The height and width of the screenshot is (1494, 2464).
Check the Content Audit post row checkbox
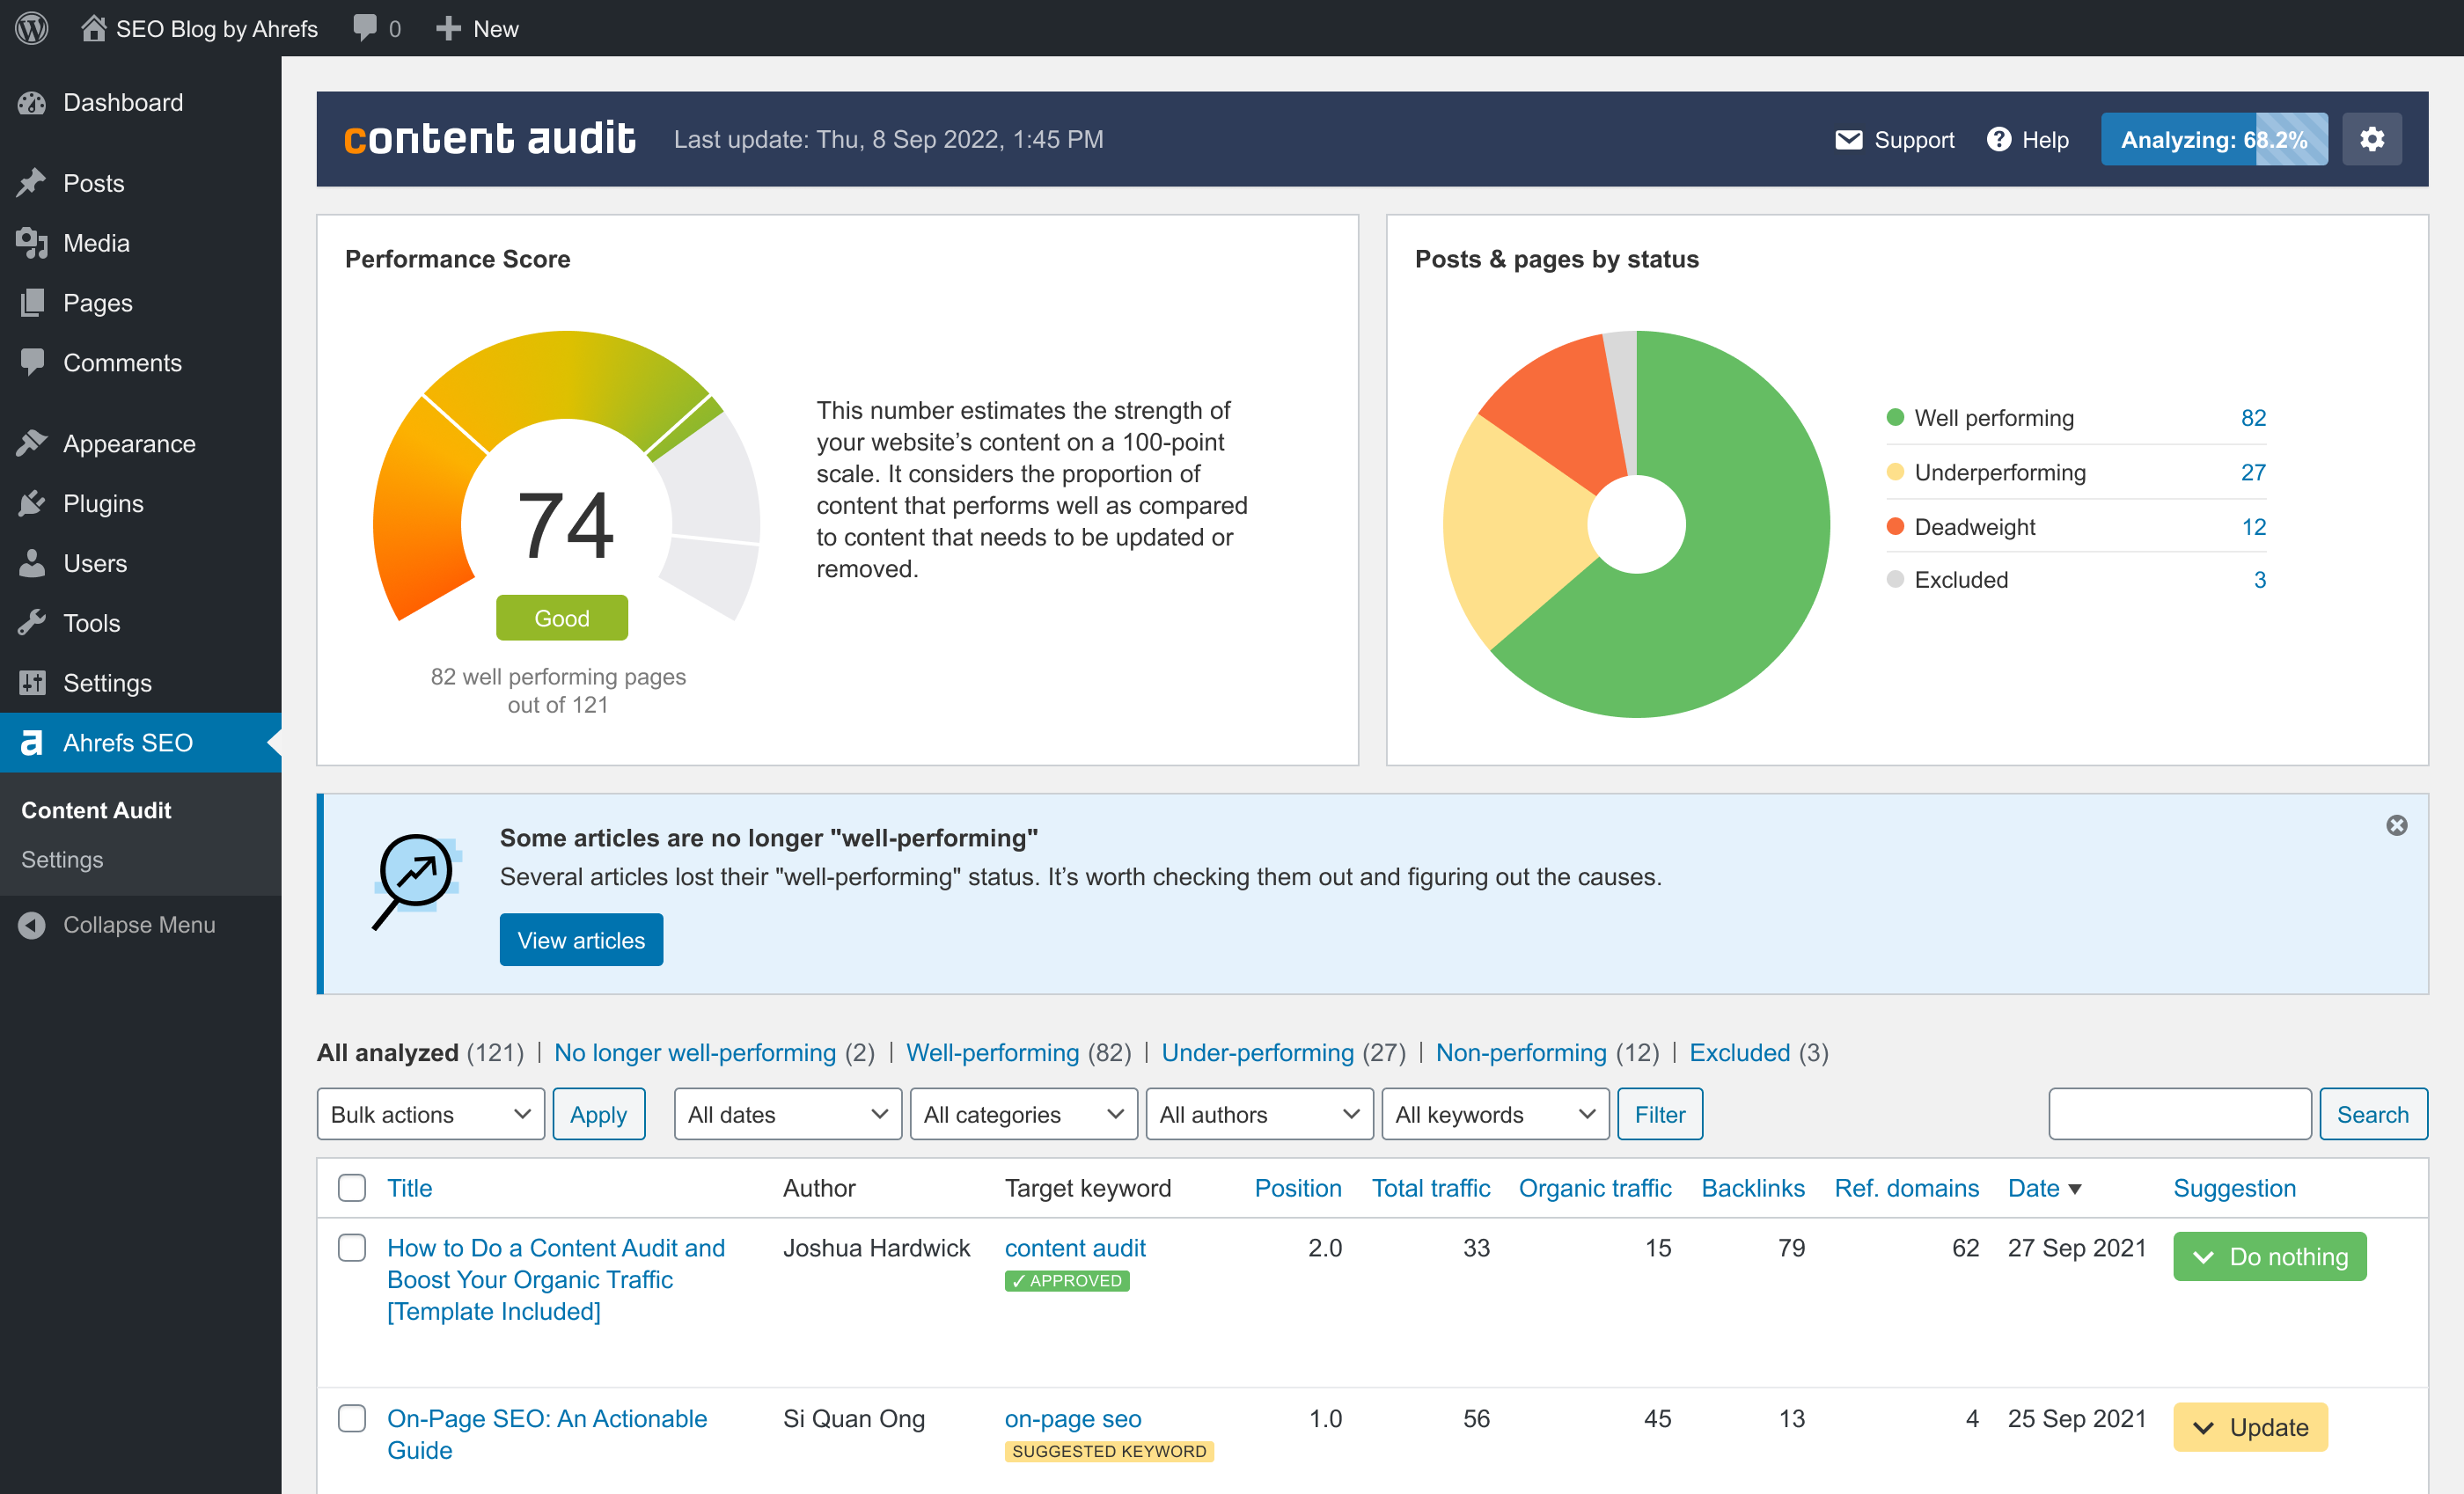[352, 1248]
